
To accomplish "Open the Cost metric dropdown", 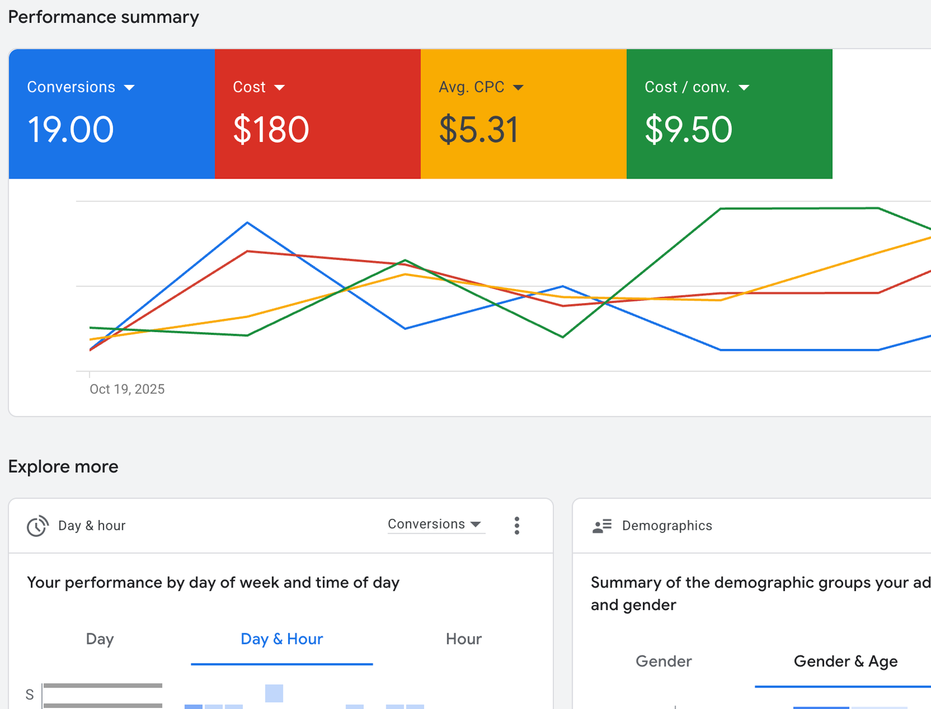I will [279, 87].
